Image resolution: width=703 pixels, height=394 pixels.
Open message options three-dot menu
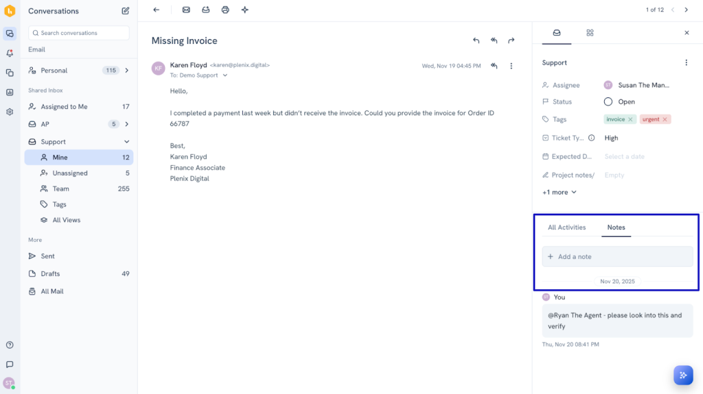point(511,66)
